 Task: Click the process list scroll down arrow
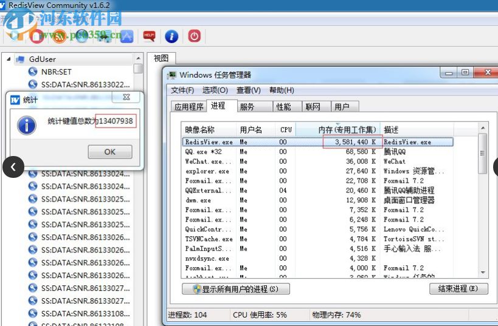[483, 273]
